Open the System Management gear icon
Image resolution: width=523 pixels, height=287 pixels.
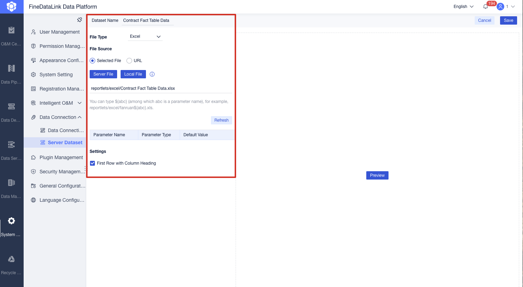click(11, 221)
